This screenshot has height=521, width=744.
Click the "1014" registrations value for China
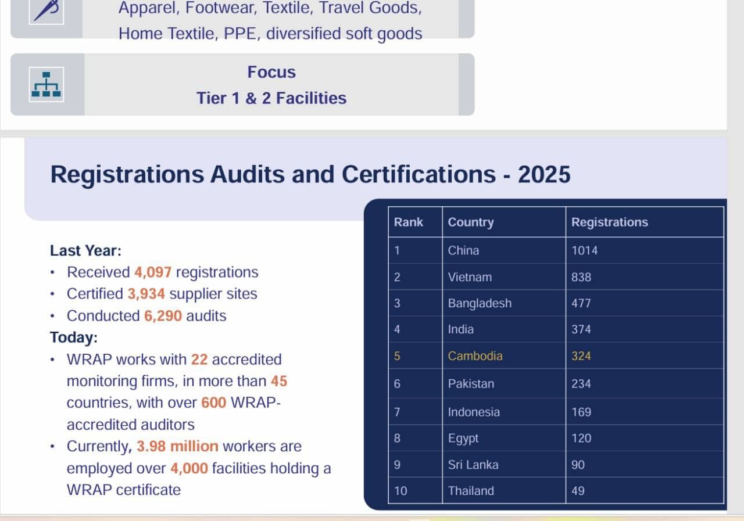[x=585, y=251]
